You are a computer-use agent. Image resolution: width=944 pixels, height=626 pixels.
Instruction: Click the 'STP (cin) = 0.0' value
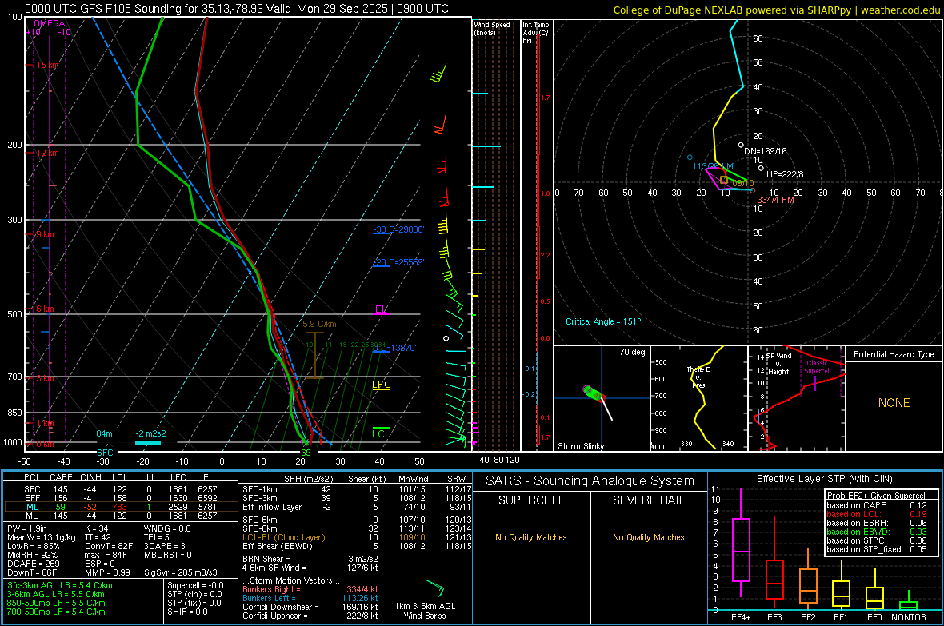pyautogui.click(x=194, y=594)
